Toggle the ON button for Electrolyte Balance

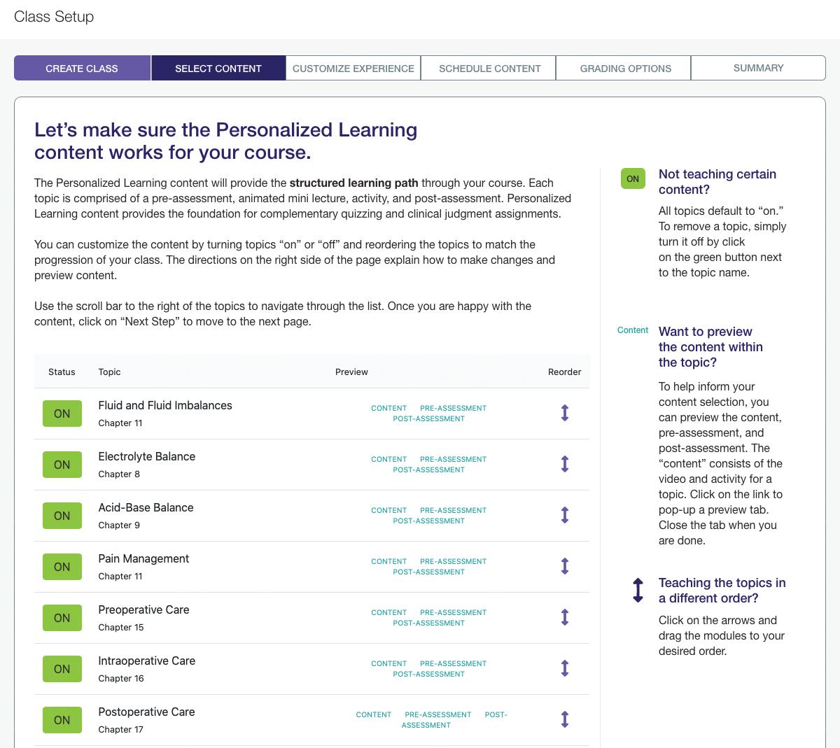pyautogui.click(x=62, y=465)
